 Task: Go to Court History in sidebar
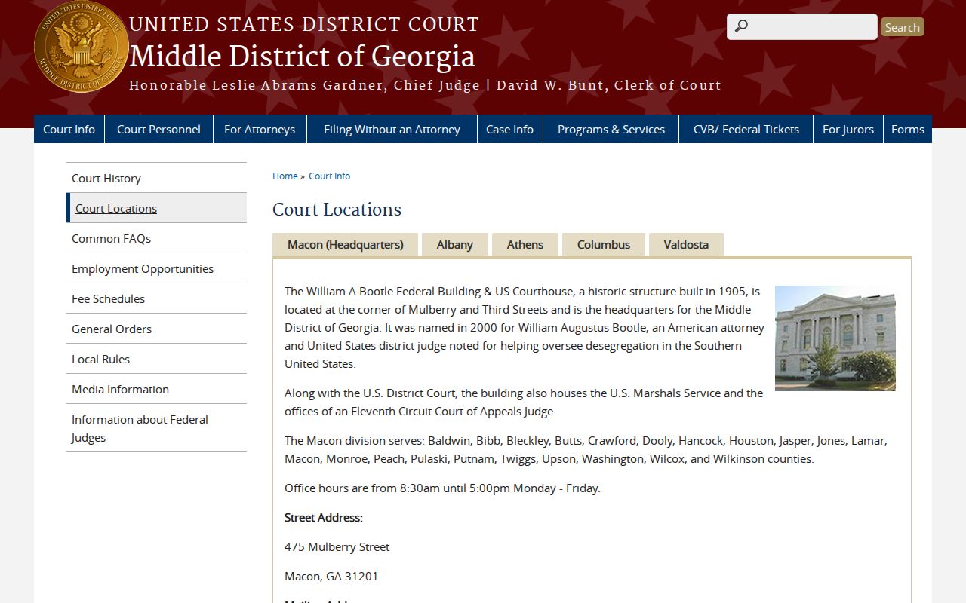[x=156, y=178]
